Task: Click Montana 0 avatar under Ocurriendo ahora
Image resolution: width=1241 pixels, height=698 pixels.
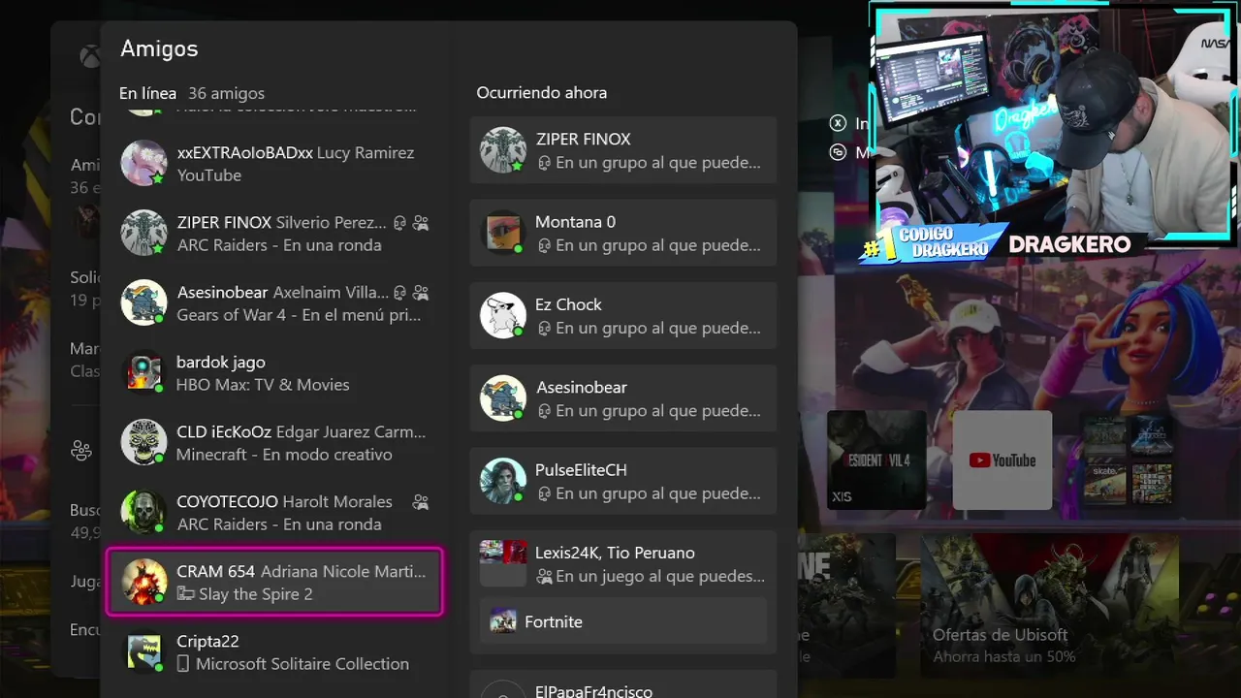Action: click(503, 233)
